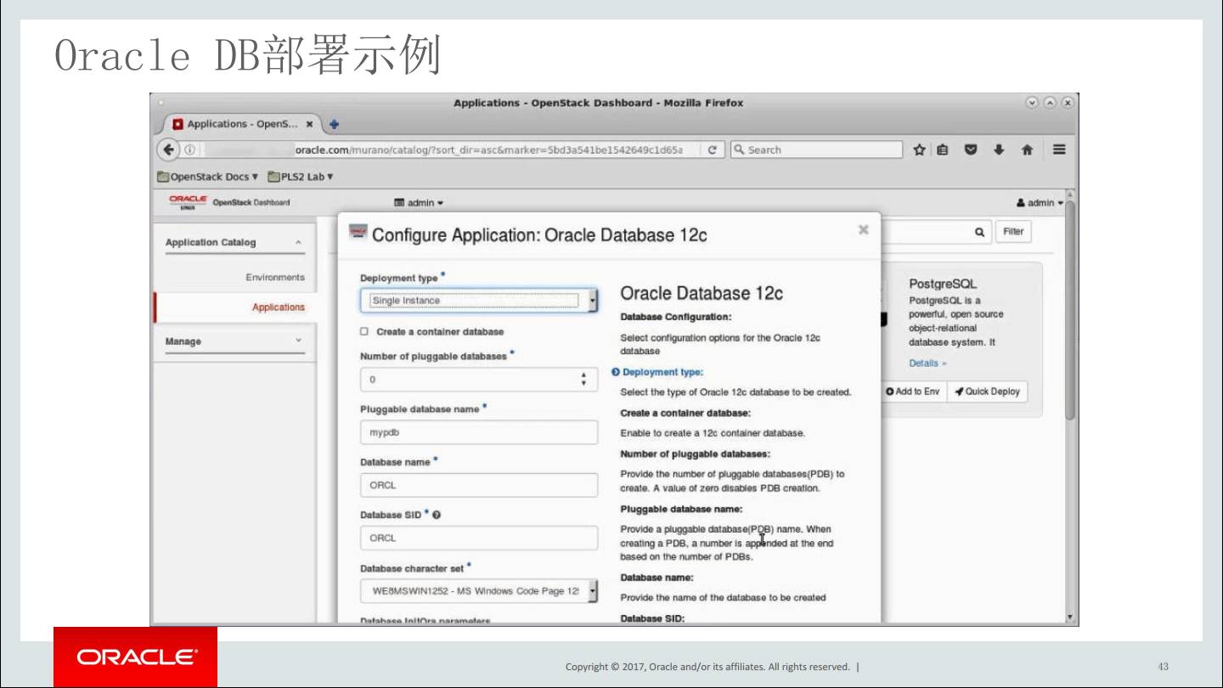Open the admin project dropdown
The width and height of the screenshot is (1223, 688).
tap(419, 203)
